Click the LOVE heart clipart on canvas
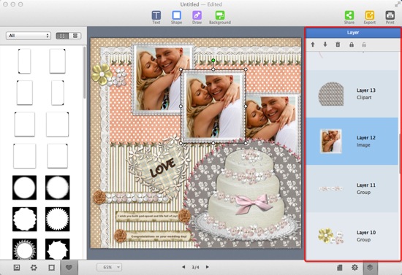 pyautogui.click(x=159, y=168)
